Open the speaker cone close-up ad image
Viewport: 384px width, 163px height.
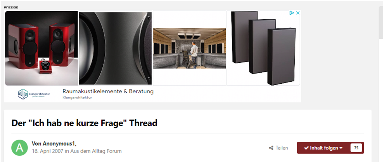(x=115, y=48)
